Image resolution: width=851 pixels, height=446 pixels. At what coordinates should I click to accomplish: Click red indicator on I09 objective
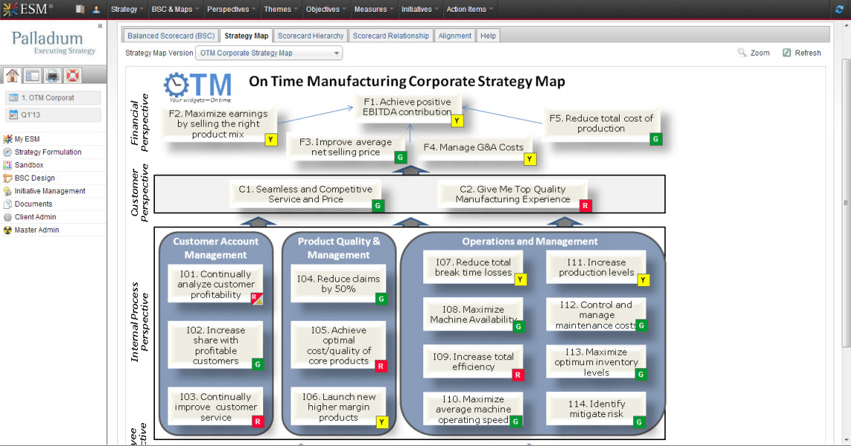[518, 375]
